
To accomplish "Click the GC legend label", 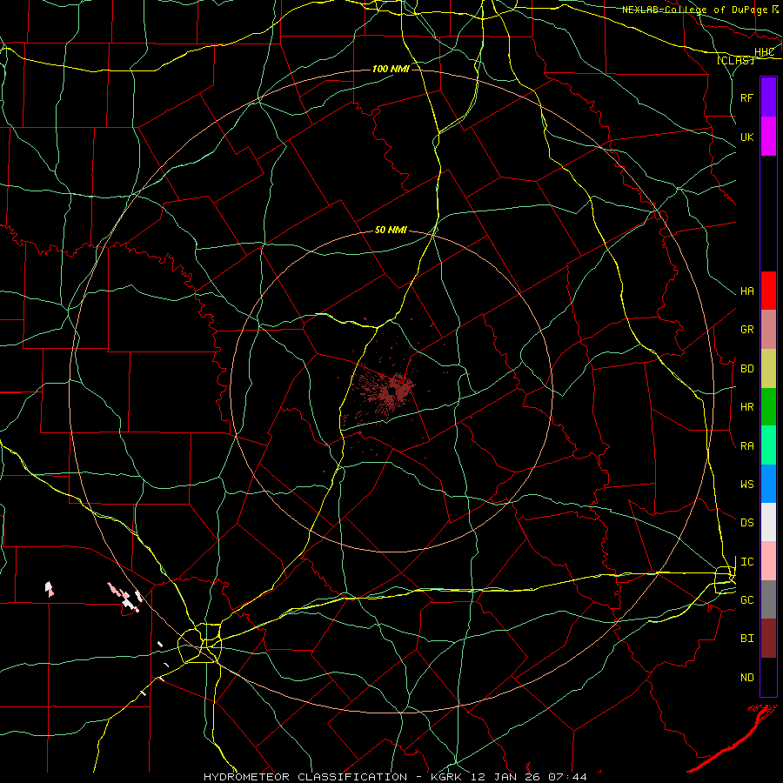I will click(746, 600).
